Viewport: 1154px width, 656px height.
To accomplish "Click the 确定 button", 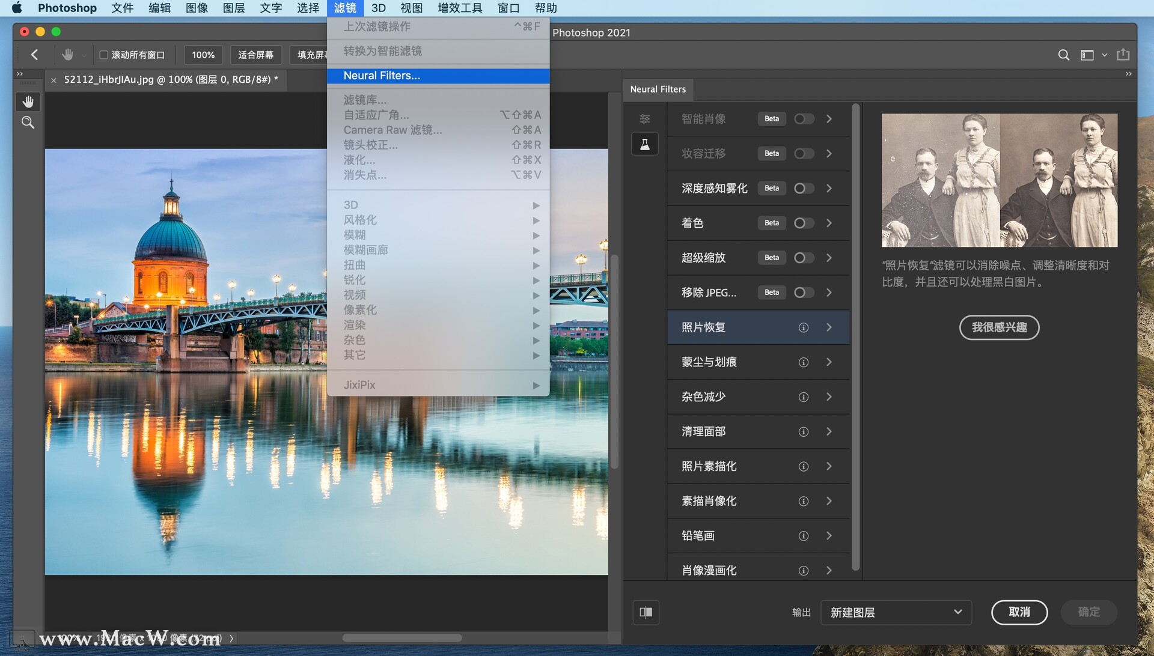I will point(1089,612).
